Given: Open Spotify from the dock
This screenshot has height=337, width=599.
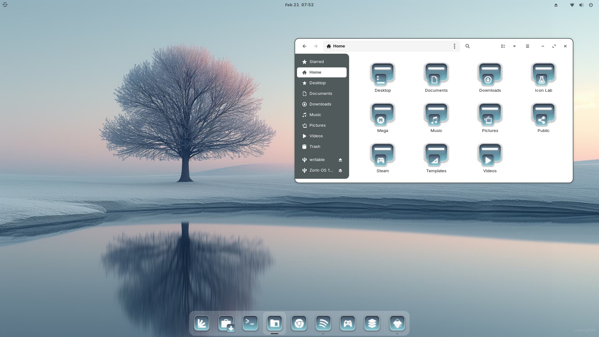Looking at the screenshot, I should pos(323,323).
